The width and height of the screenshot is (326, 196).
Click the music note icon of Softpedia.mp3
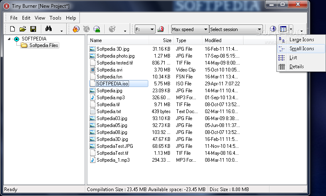tap(93, 98)
